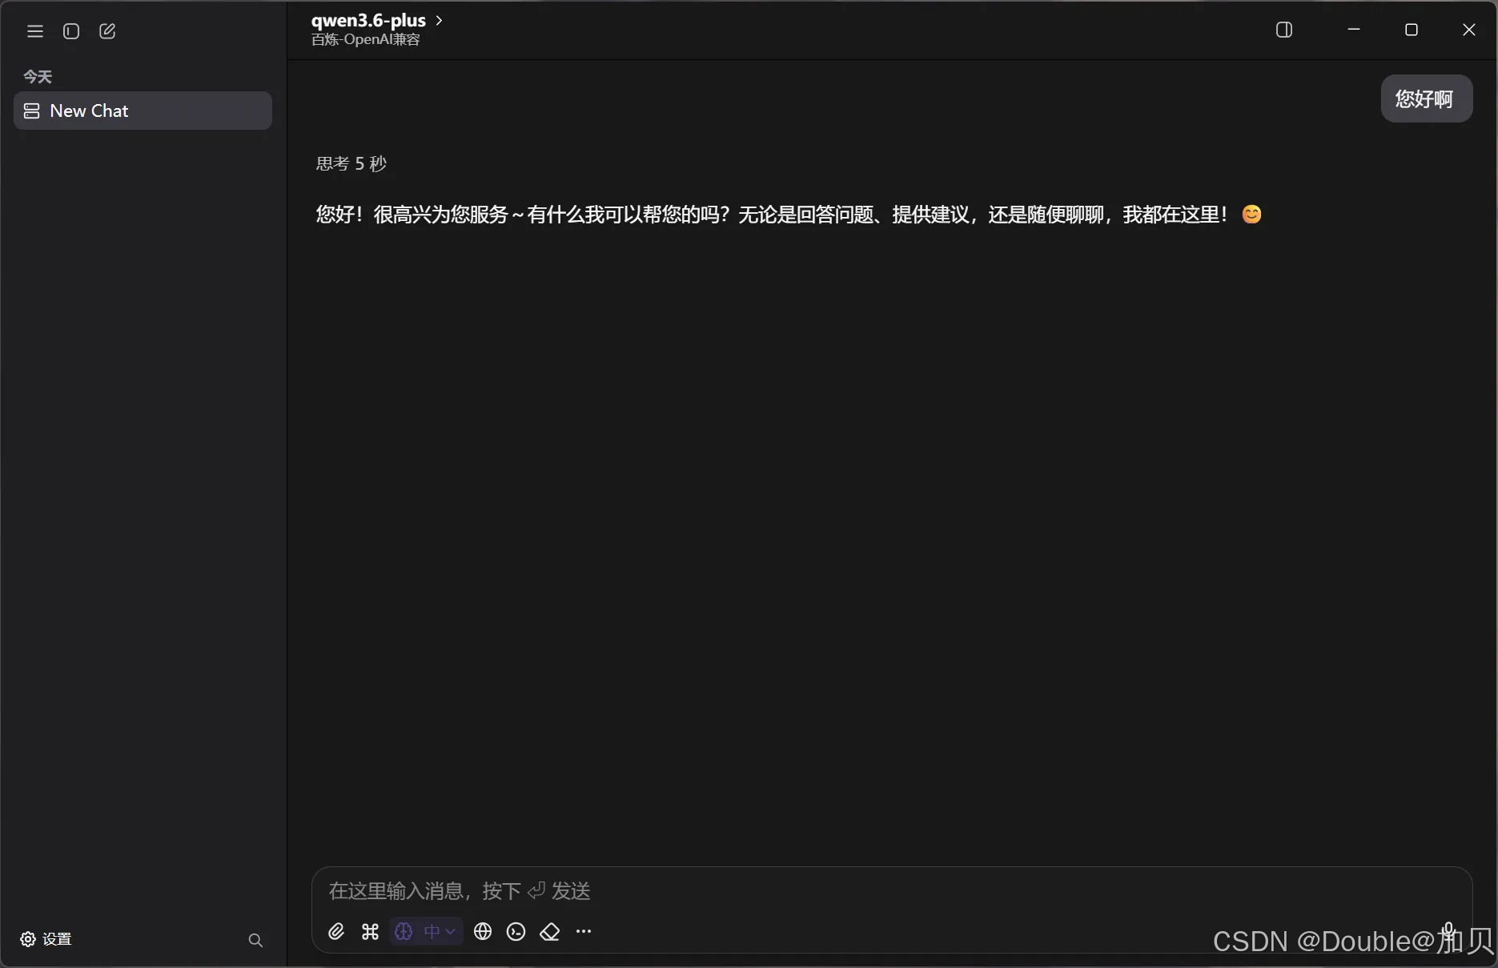Click the 今天 group label

coord(38,77)
